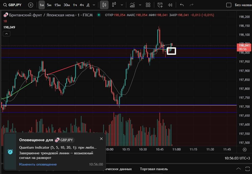Expand the timeframe dropdown chevron

tap(94, 5)
